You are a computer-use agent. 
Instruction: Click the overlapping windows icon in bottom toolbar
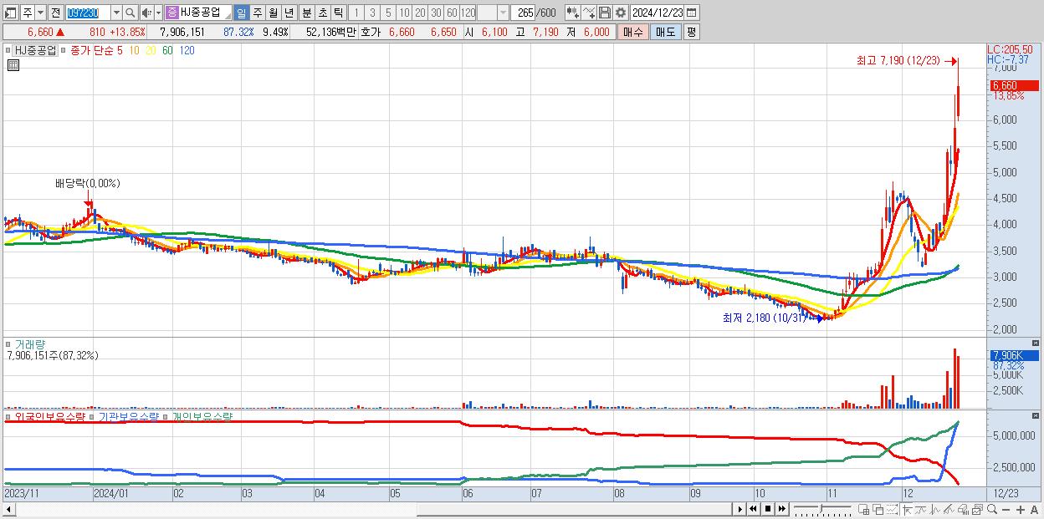878,509
